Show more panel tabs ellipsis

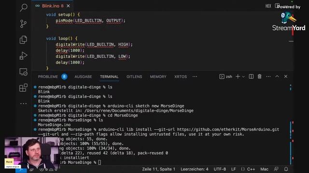point(195,77)
